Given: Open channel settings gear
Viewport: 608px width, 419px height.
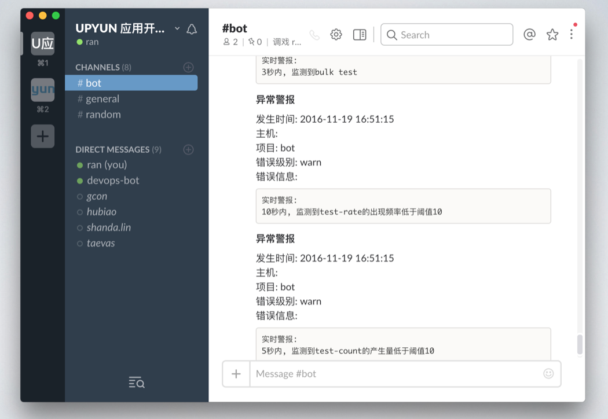Looking at the screenshot, I should click(336, 35).
